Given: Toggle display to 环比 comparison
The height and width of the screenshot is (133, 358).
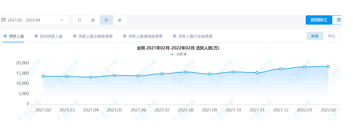Looking at the screenshot, I should [332, 36].
